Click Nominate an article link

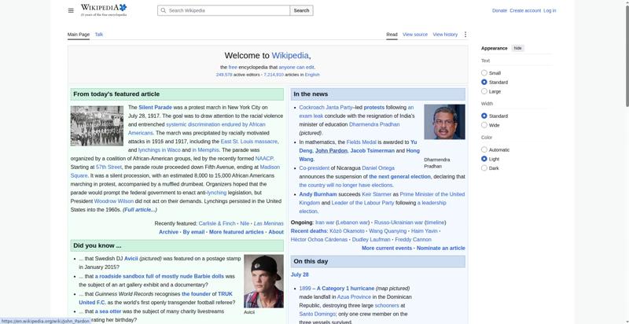pyautogui.click(x=441, y=249)
